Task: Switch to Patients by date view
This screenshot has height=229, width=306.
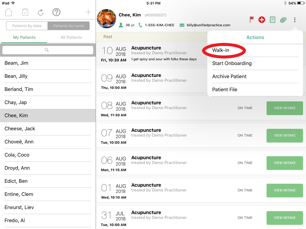Action: tap(27, 26)
